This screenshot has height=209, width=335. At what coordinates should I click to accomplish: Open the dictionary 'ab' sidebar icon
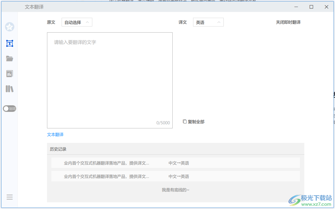point(10,74)
